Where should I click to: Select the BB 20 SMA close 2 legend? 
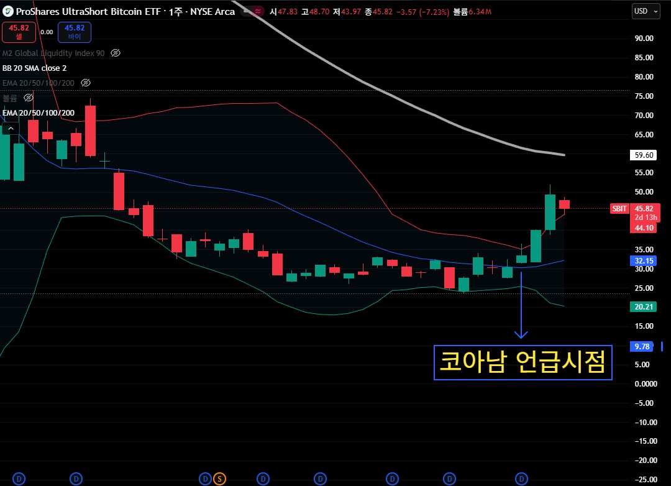[35, 68]
